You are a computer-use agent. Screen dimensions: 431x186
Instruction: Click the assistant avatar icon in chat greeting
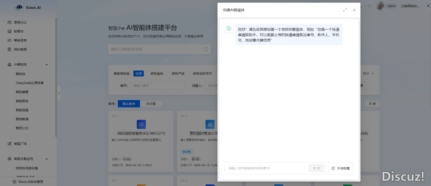[x=229, y=28]
